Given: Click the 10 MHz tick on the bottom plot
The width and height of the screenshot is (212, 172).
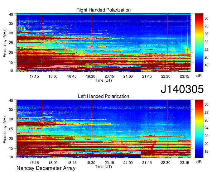Looking at the screenshot, I should 11,157.
